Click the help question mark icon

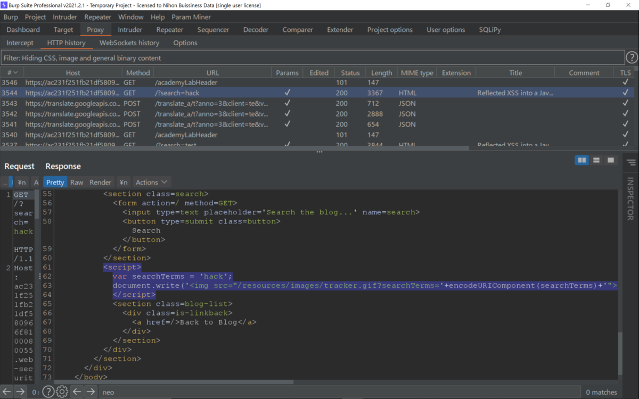(48, 392)
